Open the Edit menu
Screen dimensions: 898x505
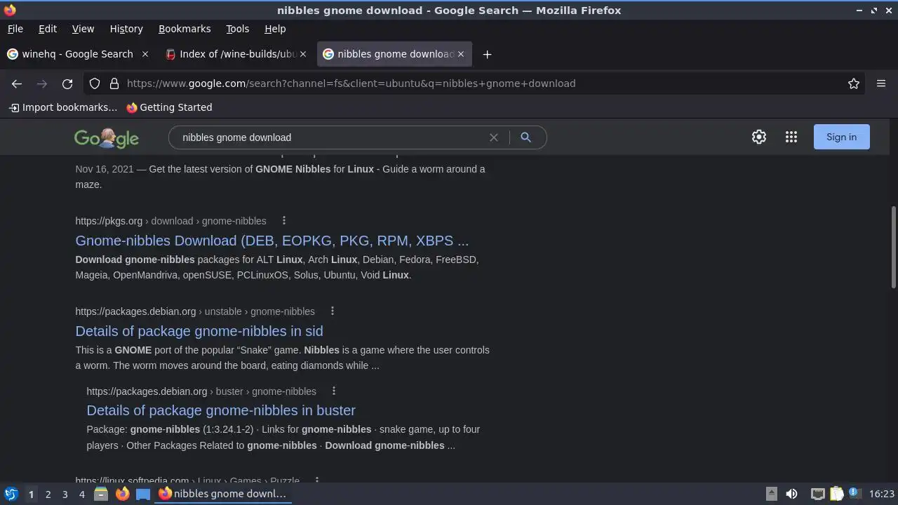click(x=48, y=29)
